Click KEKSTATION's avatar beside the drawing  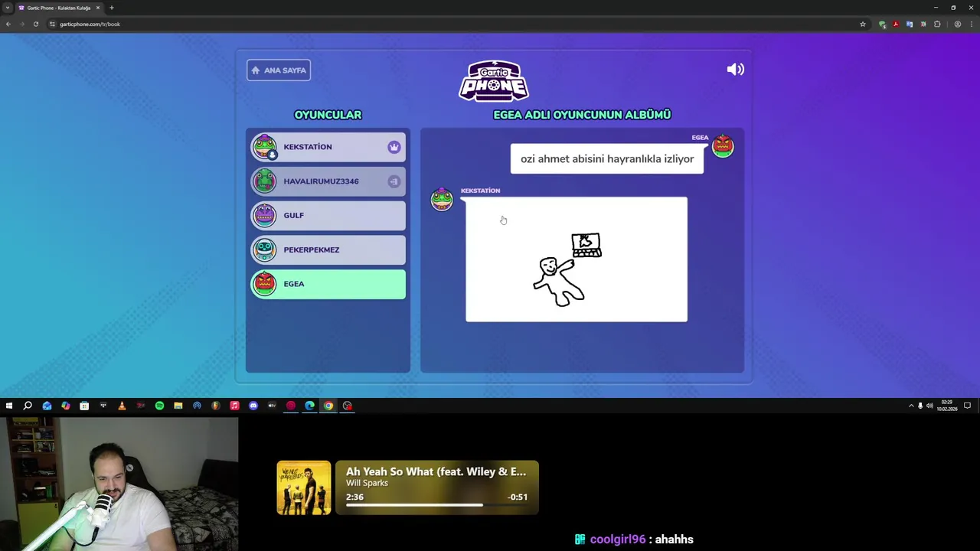pyautogui.click(x=442, y=199)
